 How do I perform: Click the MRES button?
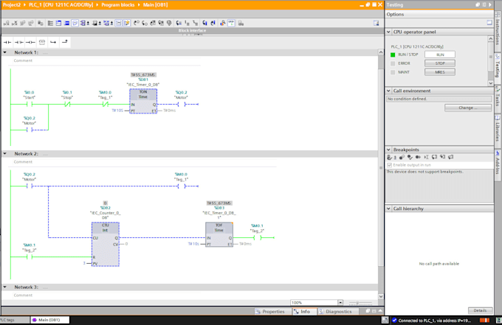coord(440,72)
